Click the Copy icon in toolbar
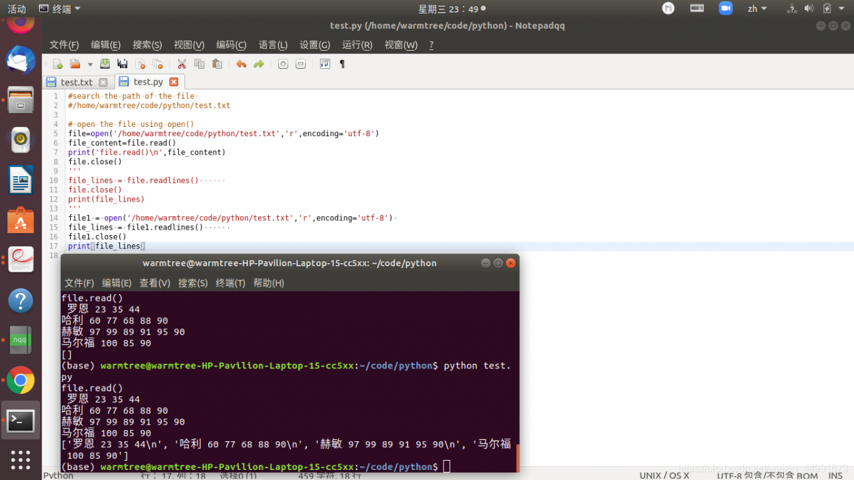Screen dimensions: 854x480 (199, 64)
